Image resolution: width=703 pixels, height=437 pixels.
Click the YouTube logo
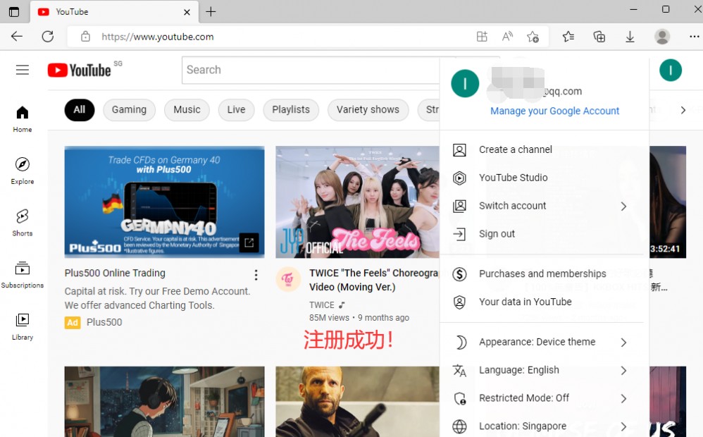[x=80, y=70]
